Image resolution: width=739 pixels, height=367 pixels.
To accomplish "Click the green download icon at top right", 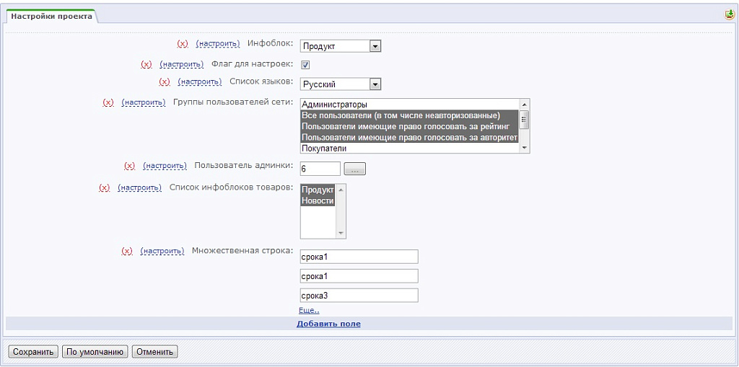I will tap(730, 15).
